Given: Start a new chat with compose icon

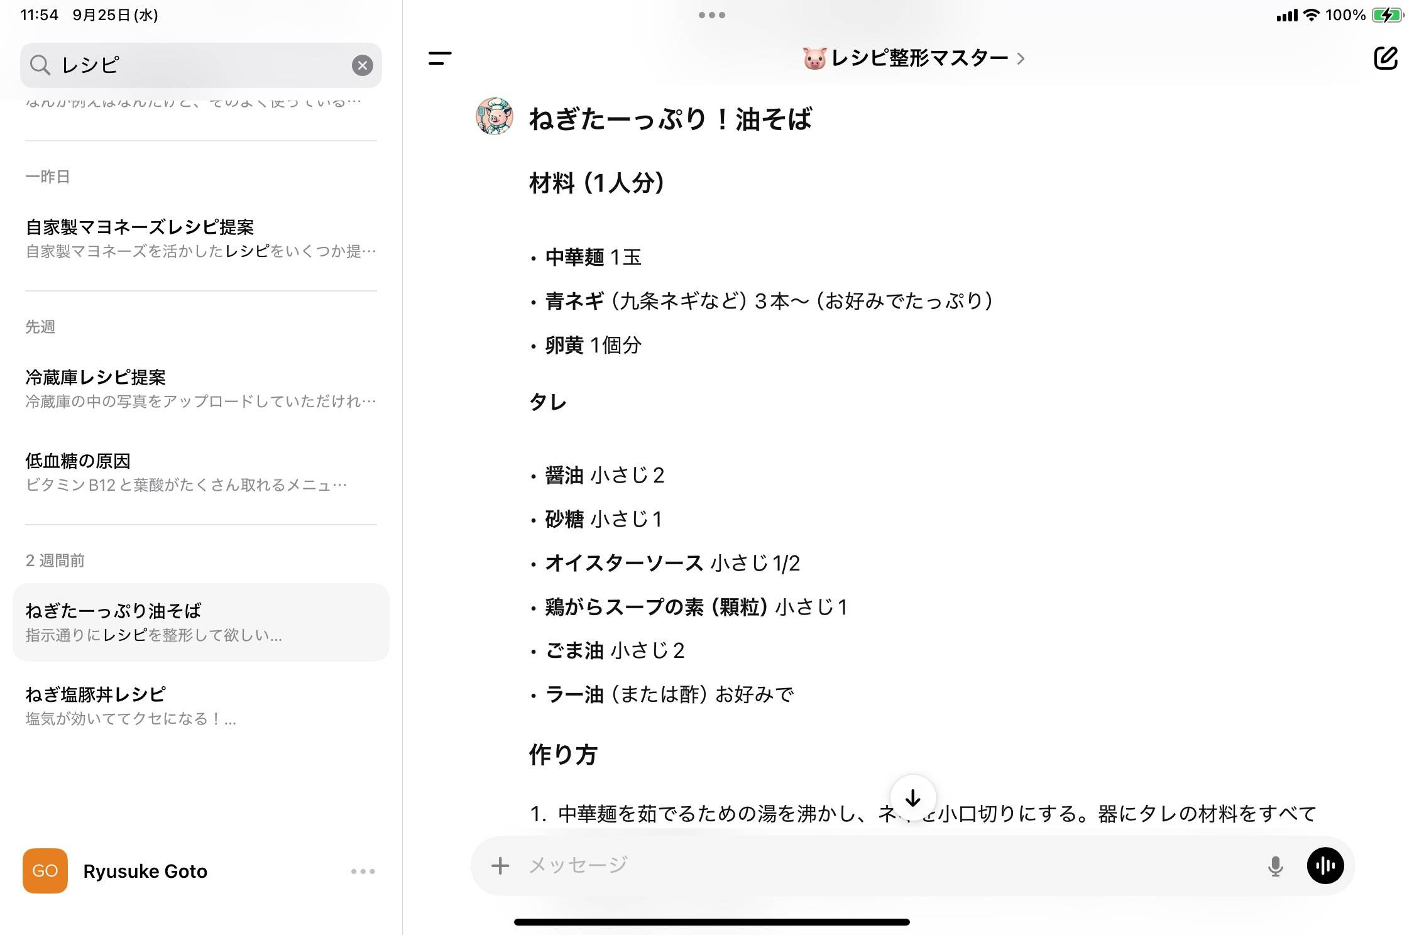Looking at the screenshot, I should 1385,58.
